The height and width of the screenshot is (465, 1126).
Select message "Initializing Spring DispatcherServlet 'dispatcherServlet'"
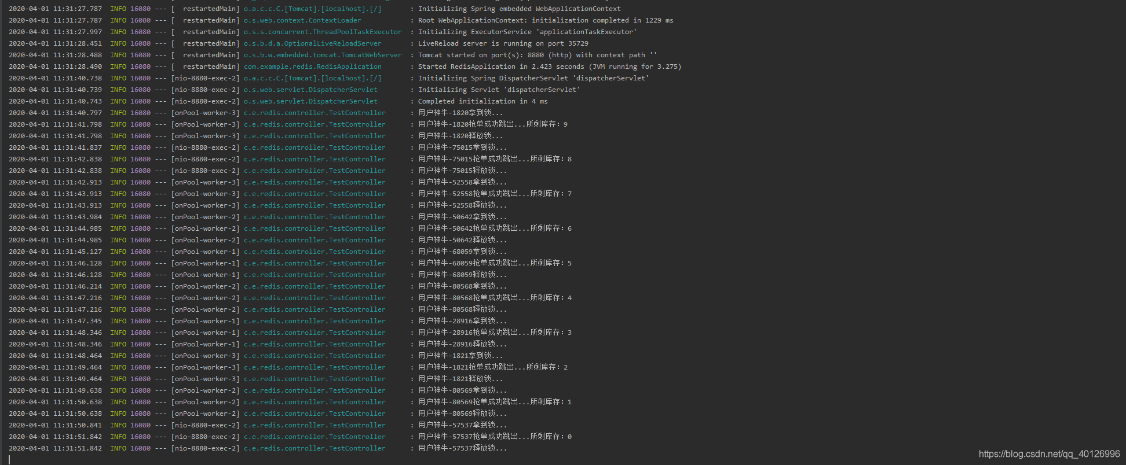point(533,78)
